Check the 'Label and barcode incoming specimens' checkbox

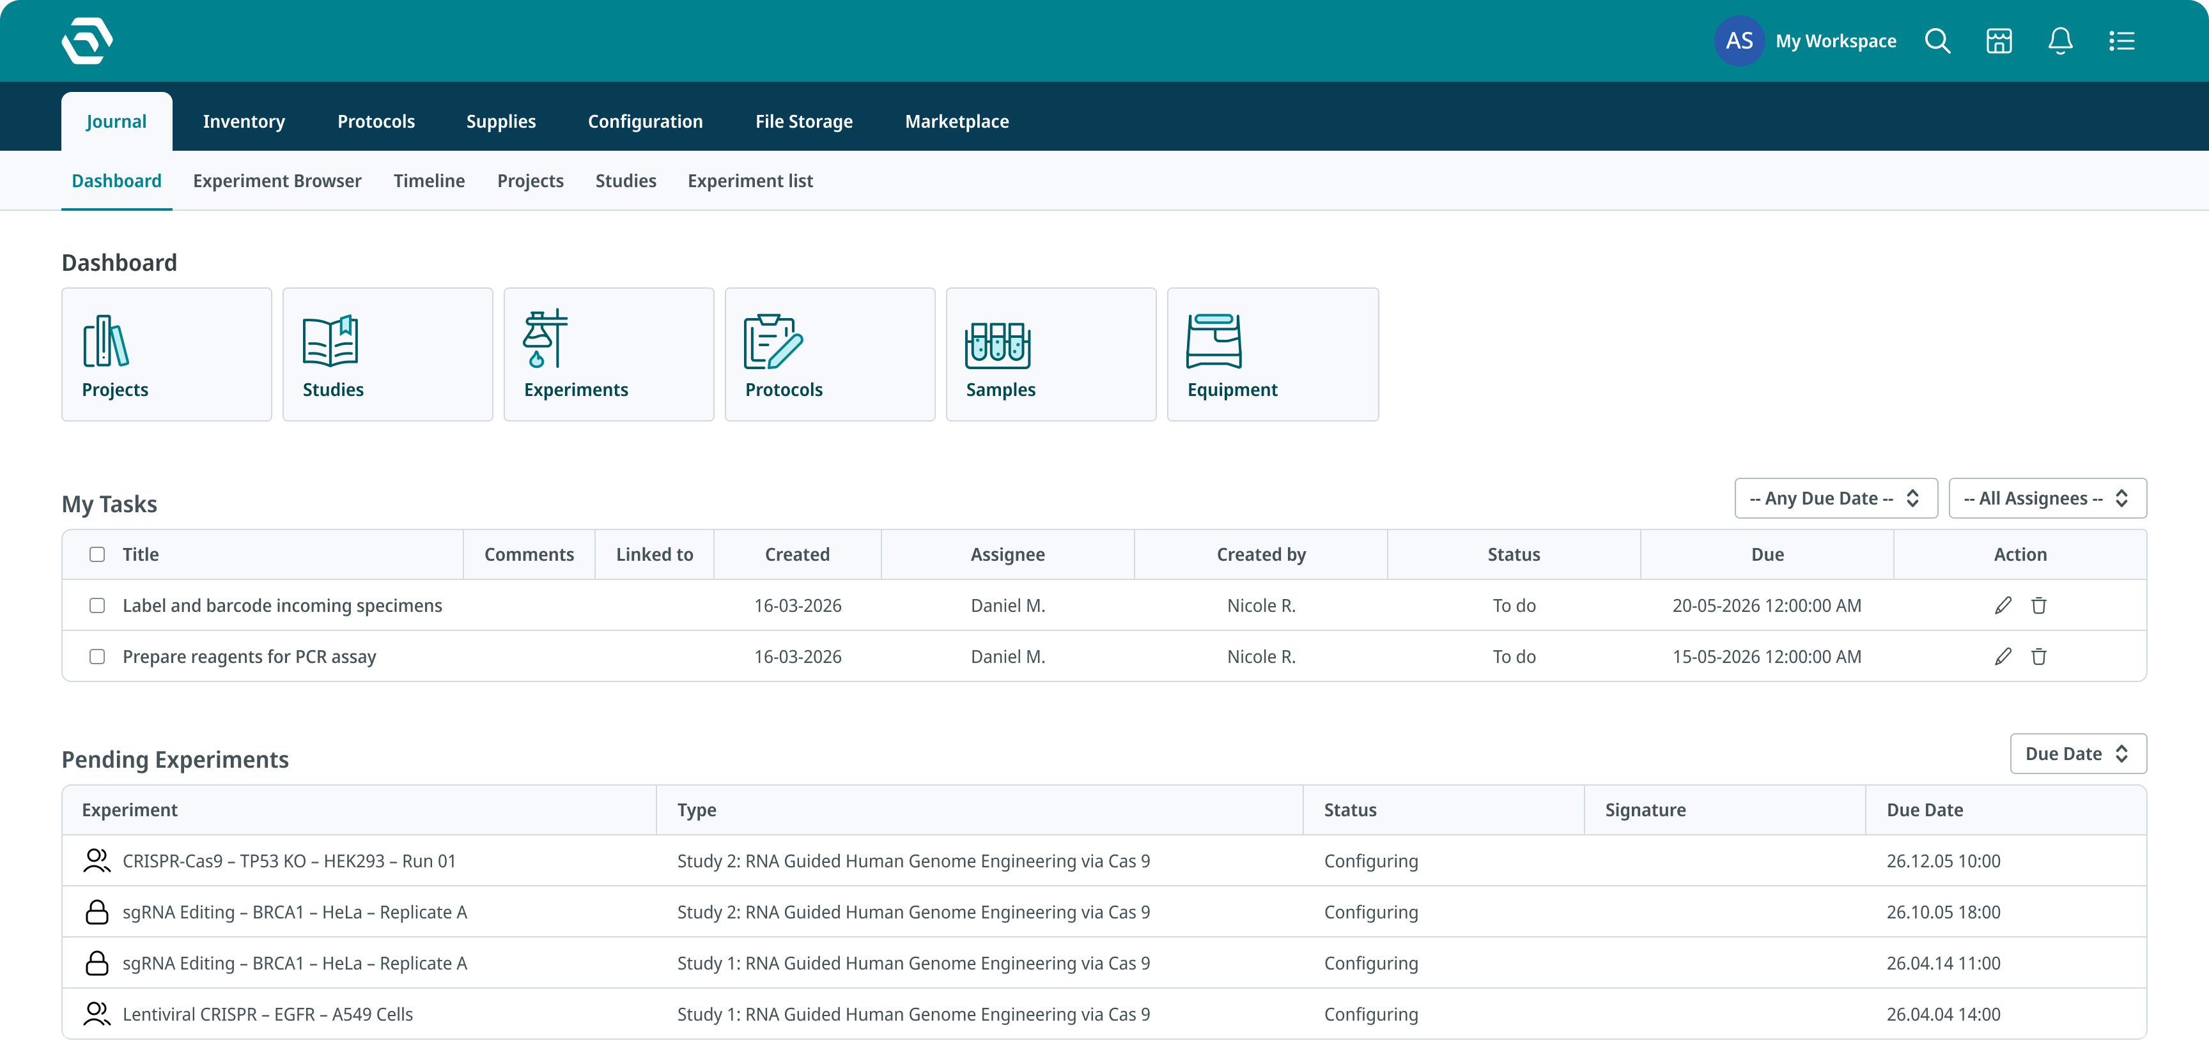click(x=97, y=606)
